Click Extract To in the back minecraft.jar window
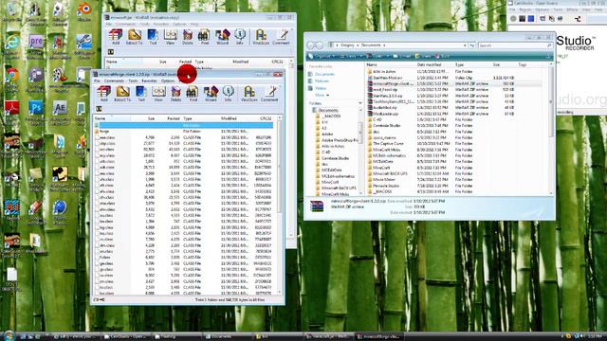 pyautogui.click(x=134, y=37)
